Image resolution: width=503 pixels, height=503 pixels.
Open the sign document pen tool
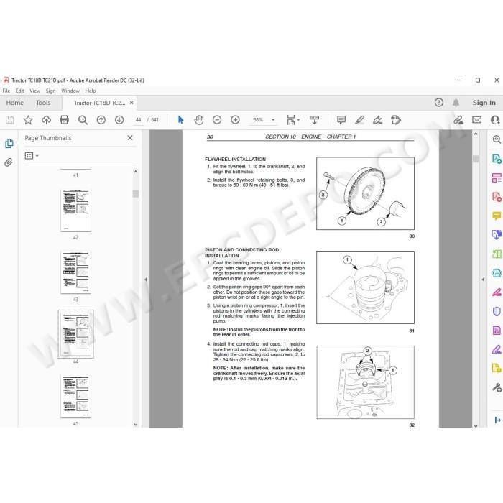pyautogui.click(x=377, y=120)
